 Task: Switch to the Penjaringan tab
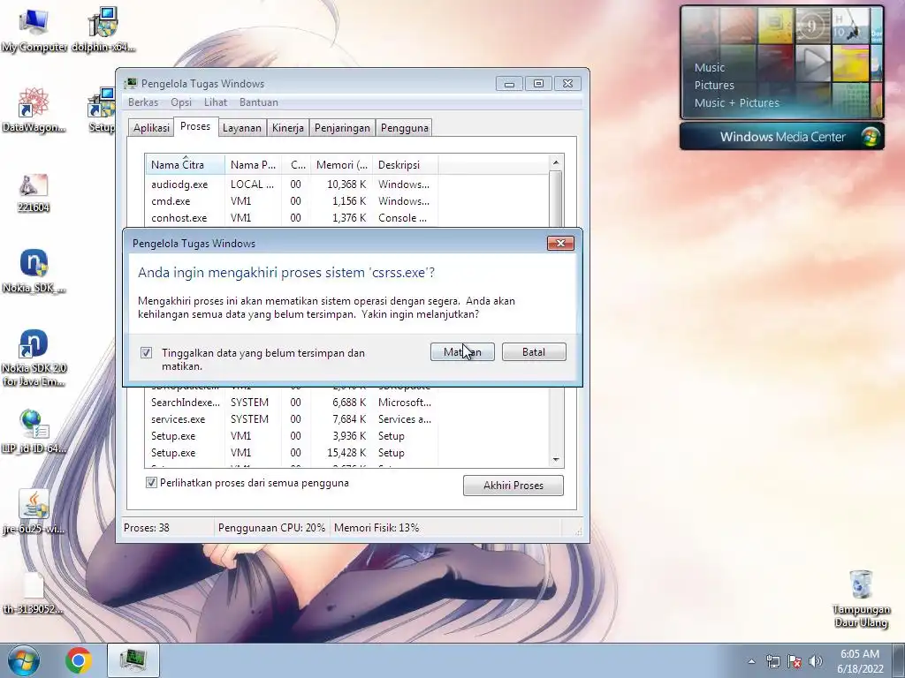(x=342, y=128)
